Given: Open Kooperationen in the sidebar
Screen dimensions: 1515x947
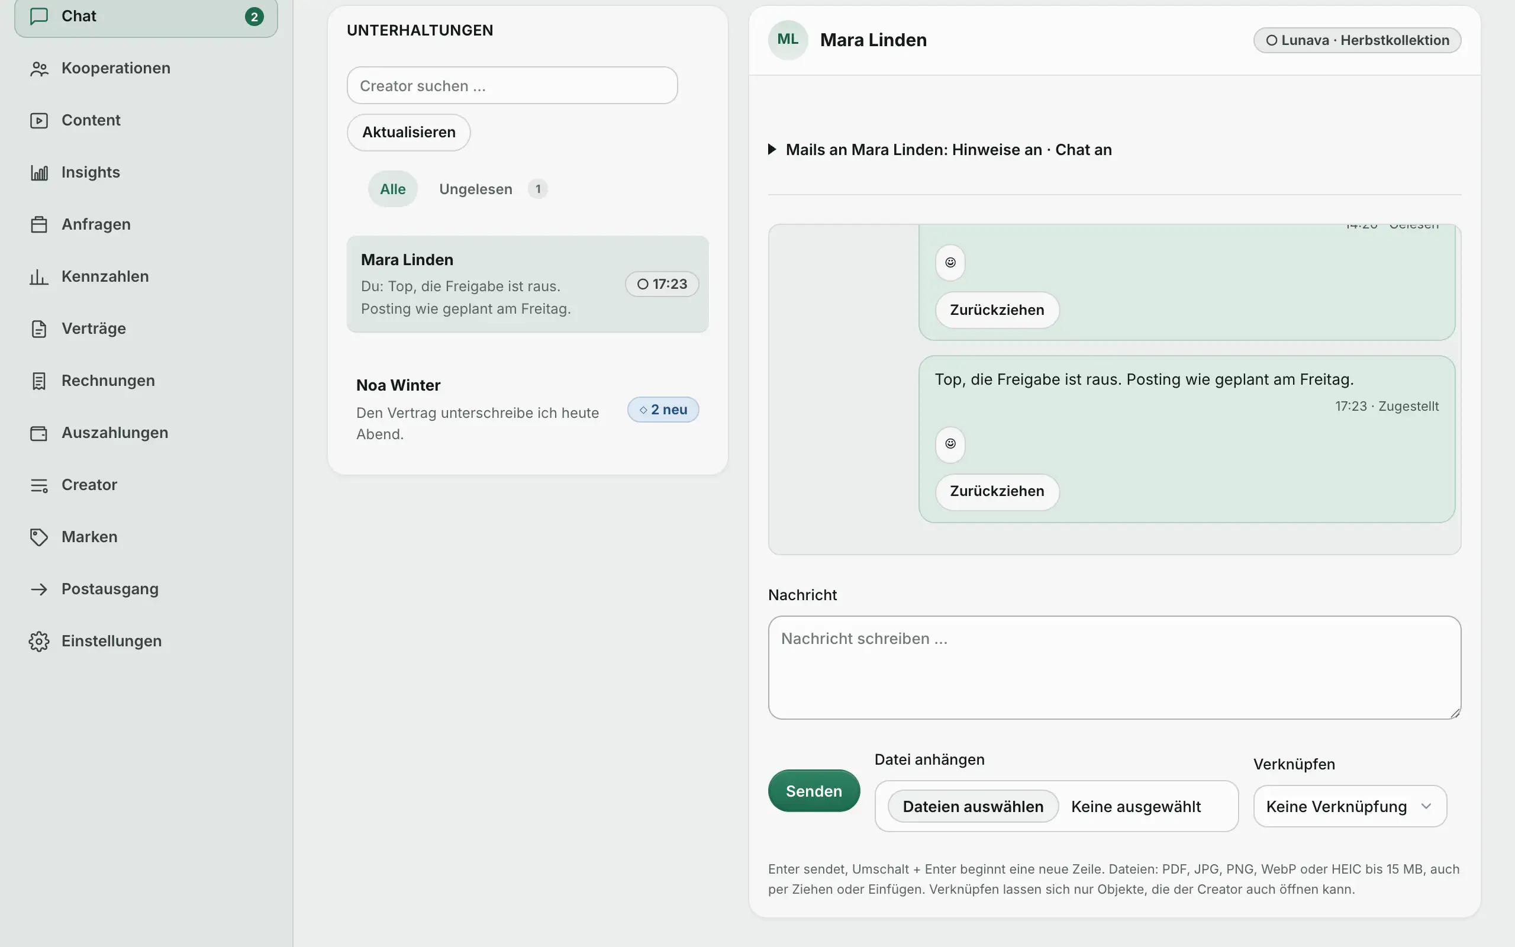Looking at the screenshot, I should point(146,68).
